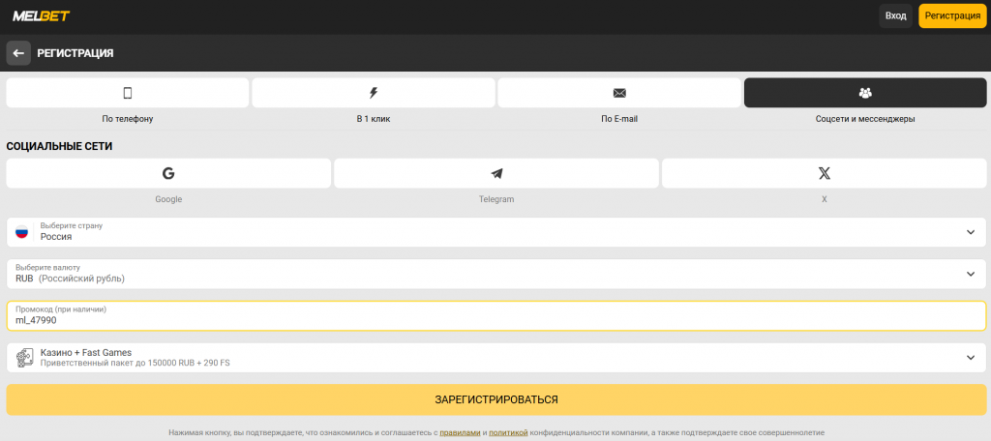The image size is (991, 441).
Task: Click the casino bonus icon
Action: (24, 358)
